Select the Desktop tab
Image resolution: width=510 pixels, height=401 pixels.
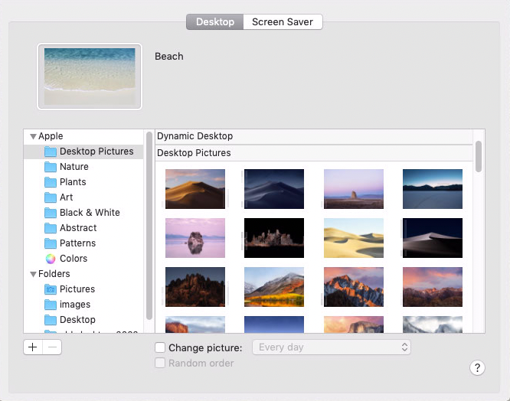pos(215,21)
